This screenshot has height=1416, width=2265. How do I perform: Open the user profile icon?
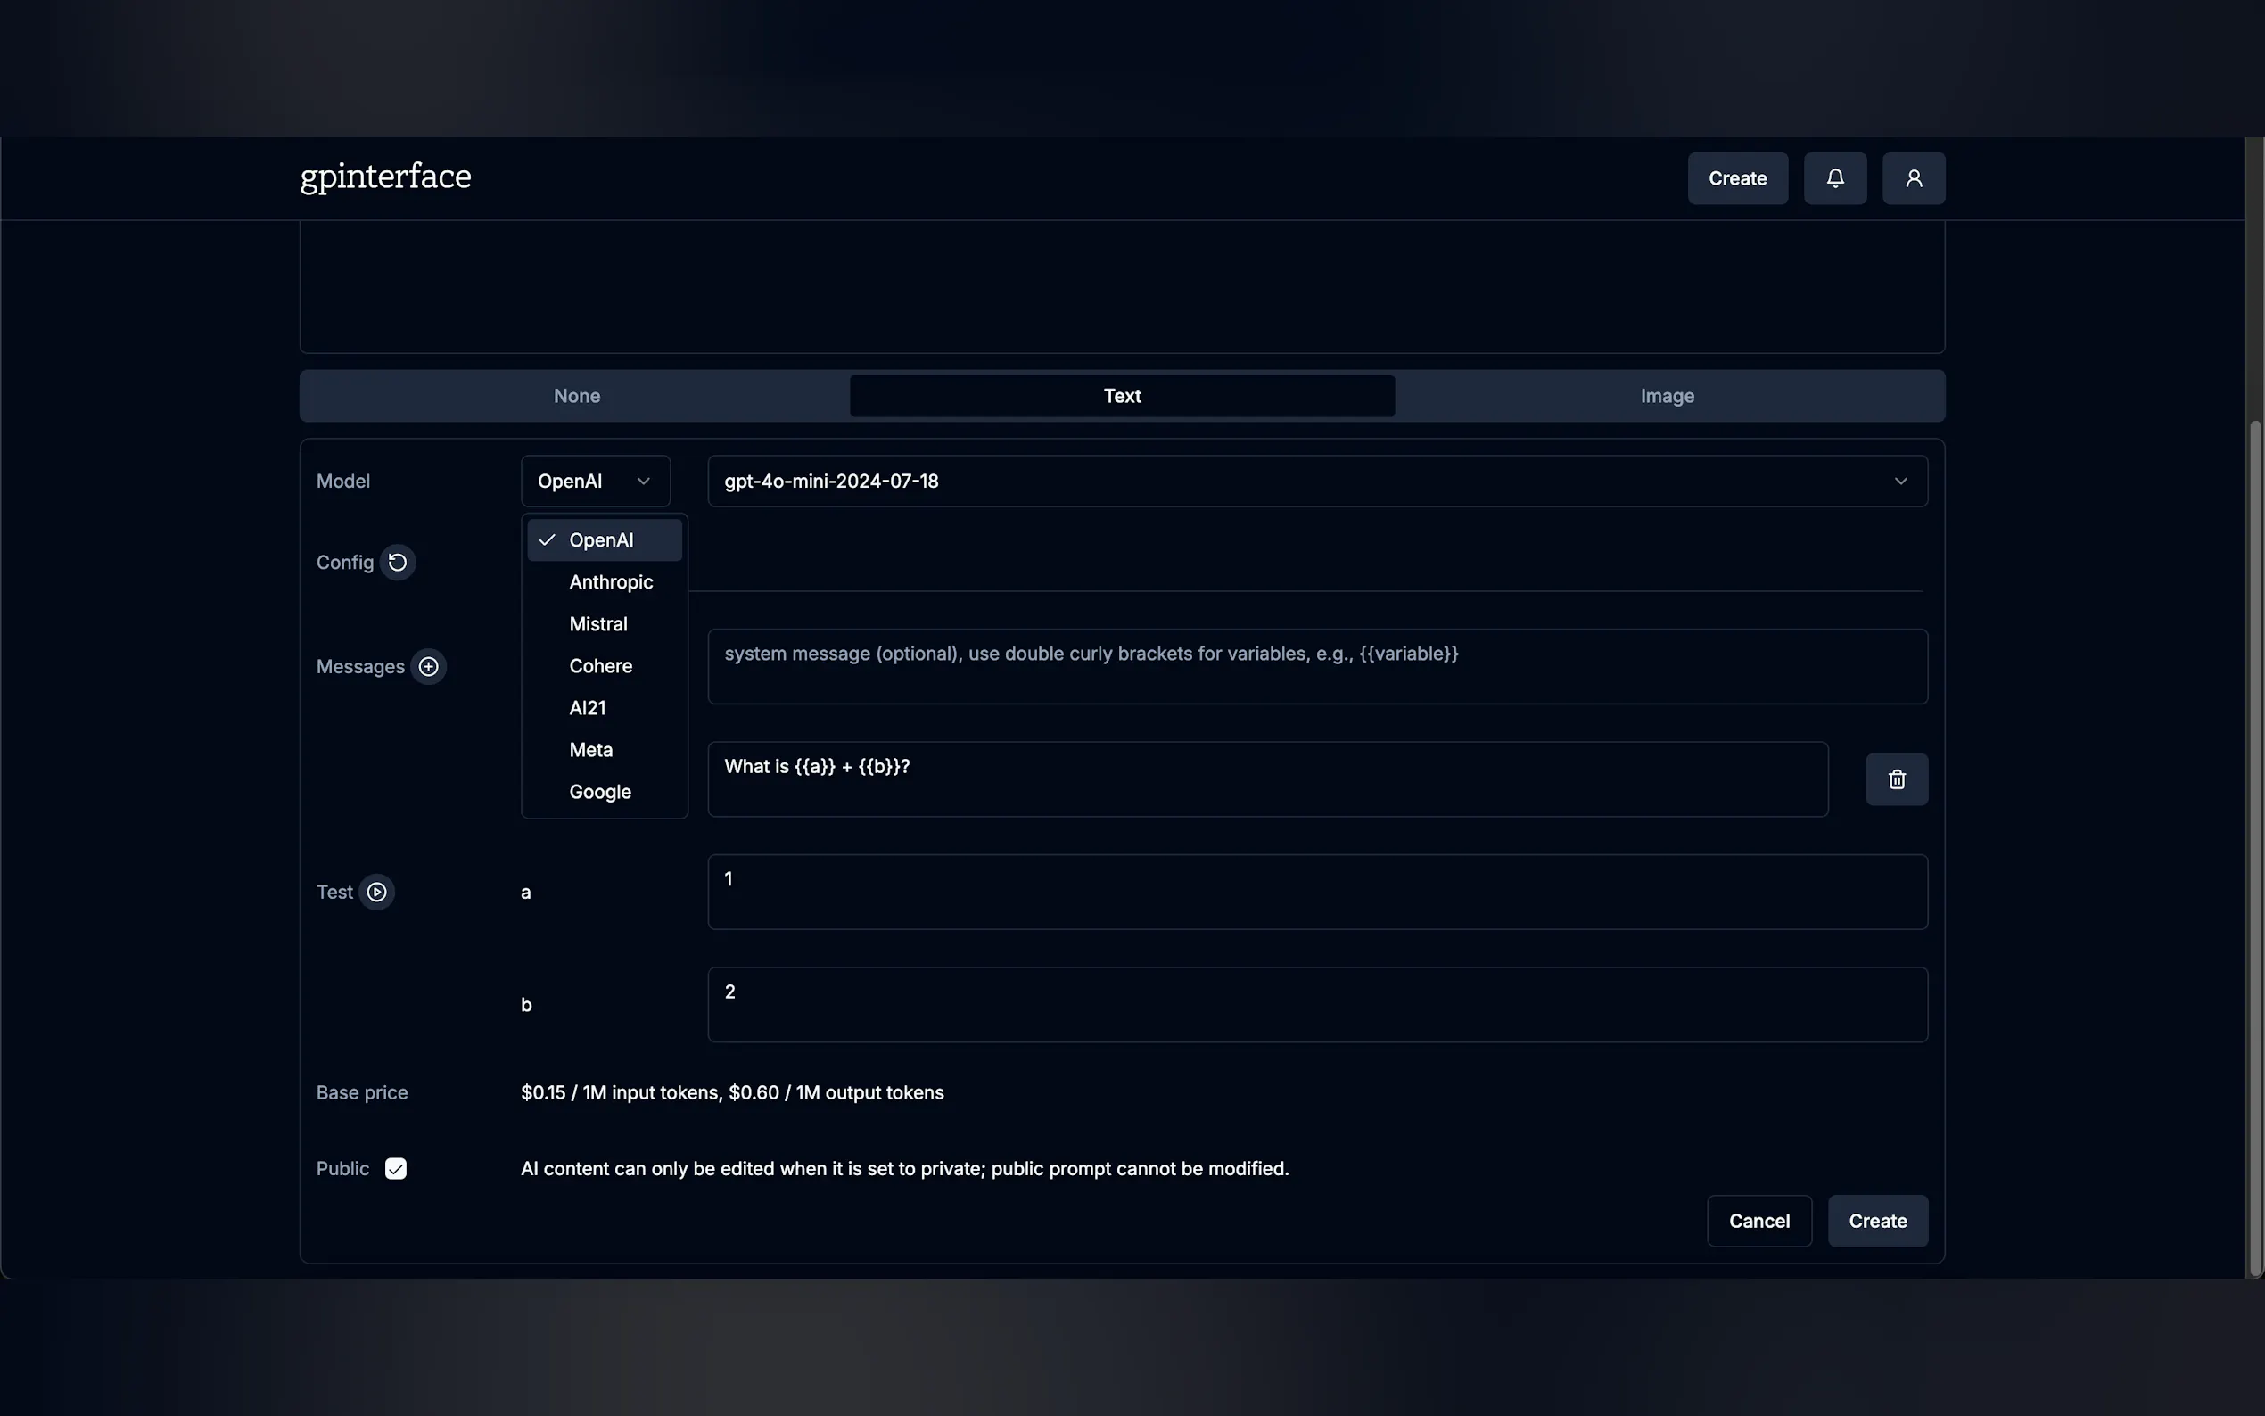[1913, 178]
